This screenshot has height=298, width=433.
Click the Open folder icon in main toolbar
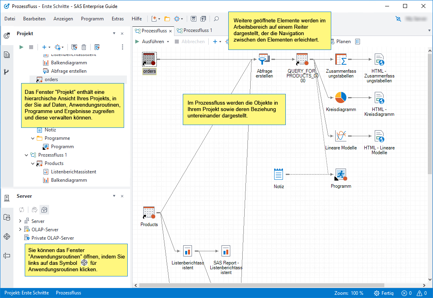click(x=167, y=19)
